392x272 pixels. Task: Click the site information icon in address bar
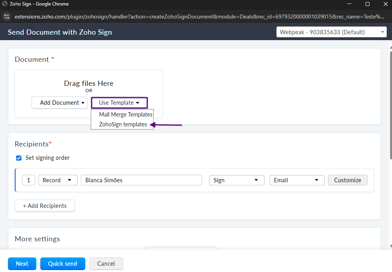(x=7, y=17)
